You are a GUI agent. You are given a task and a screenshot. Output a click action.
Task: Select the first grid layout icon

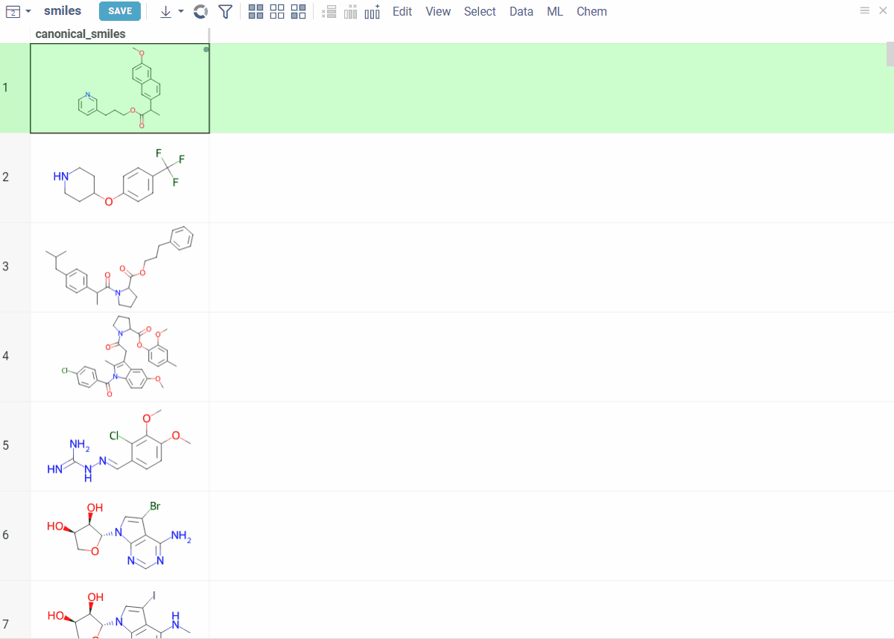[x=256, y=11]
